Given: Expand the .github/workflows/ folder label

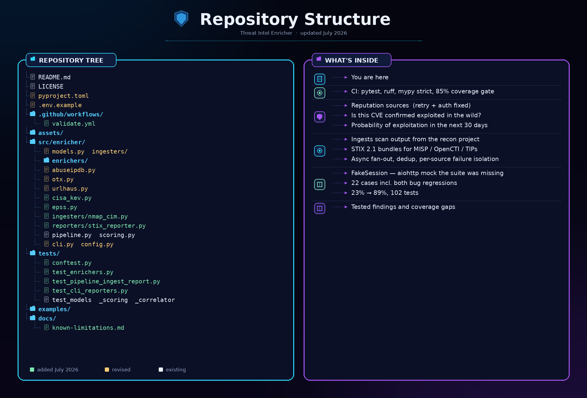Looking at the screenshot, I should click(x=71, y=114).
